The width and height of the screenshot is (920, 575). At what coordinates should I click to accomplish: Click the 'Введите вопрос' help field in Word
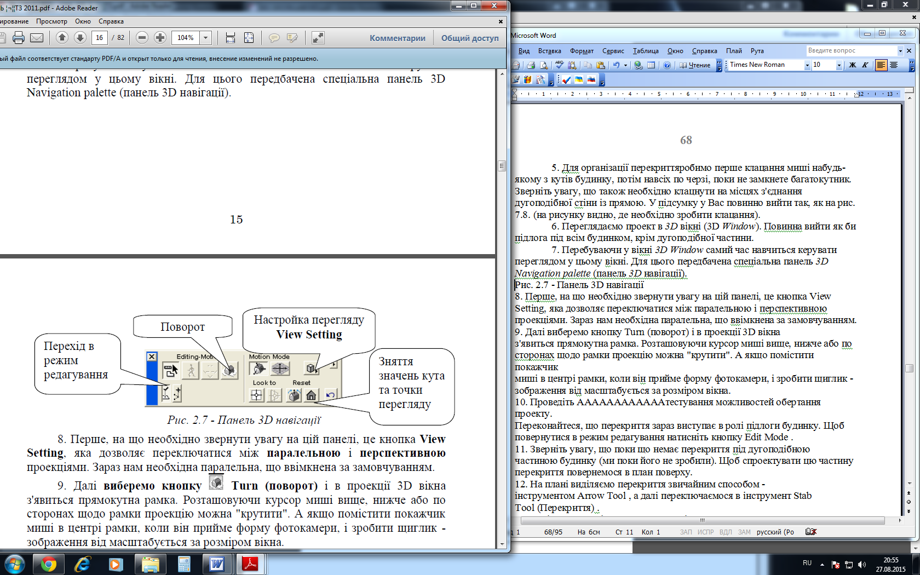[852, 50]
